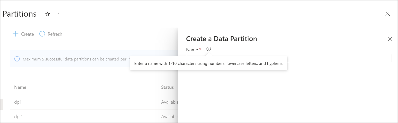Viewport: 398px width, 123px height.
Task: Open the ellipsis more options menu
Action: point(59,14)
